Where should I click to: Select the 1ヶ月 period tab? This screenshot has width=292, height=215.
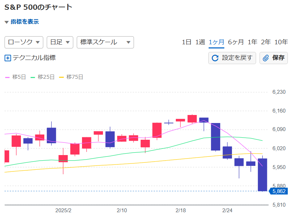(x=216, y=42)
